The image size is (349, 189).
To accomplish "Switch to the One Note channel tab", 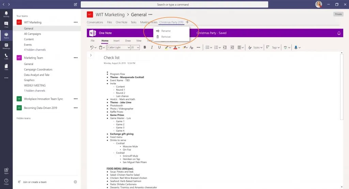I will coord(122,22).
